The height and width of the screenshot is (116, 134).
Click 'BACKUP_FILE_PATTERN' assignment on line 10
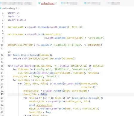point(20,45)
